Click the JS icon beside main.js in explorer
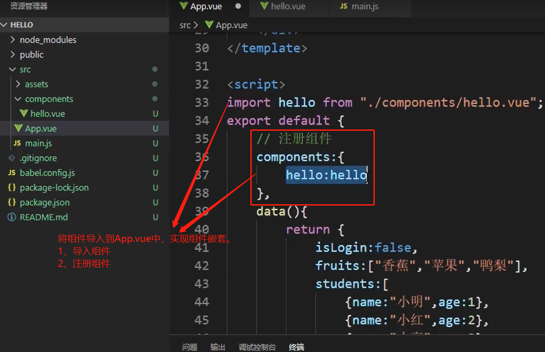Screen dimensions: 545x352 (x=17, y=143)
